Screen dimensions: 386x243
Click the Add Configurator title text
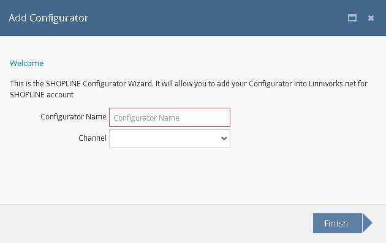48,18
